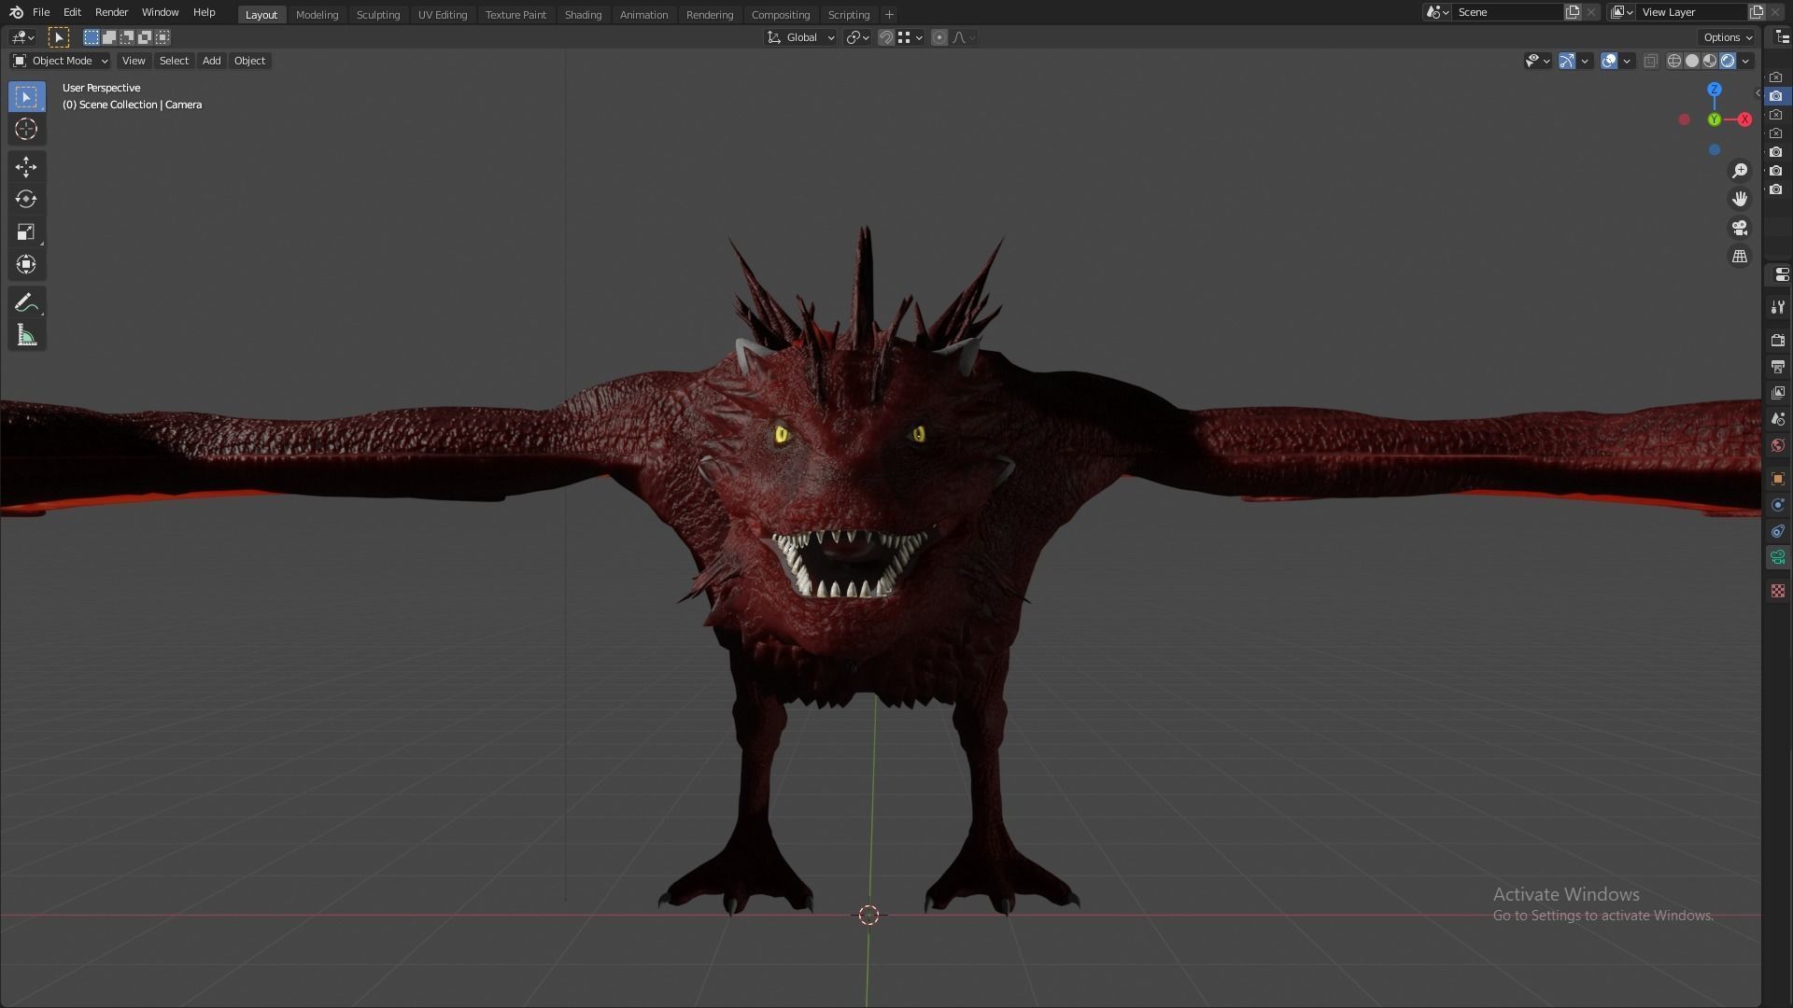The image size is (1793, 1008).
Task: Open the World properties tab
Action: (1778, 445)
